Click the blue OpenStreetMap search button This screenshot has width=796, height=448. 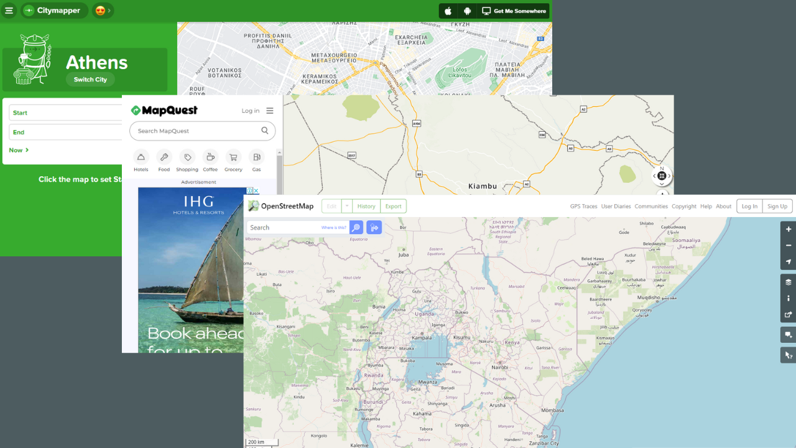click(x=356, y=228)
